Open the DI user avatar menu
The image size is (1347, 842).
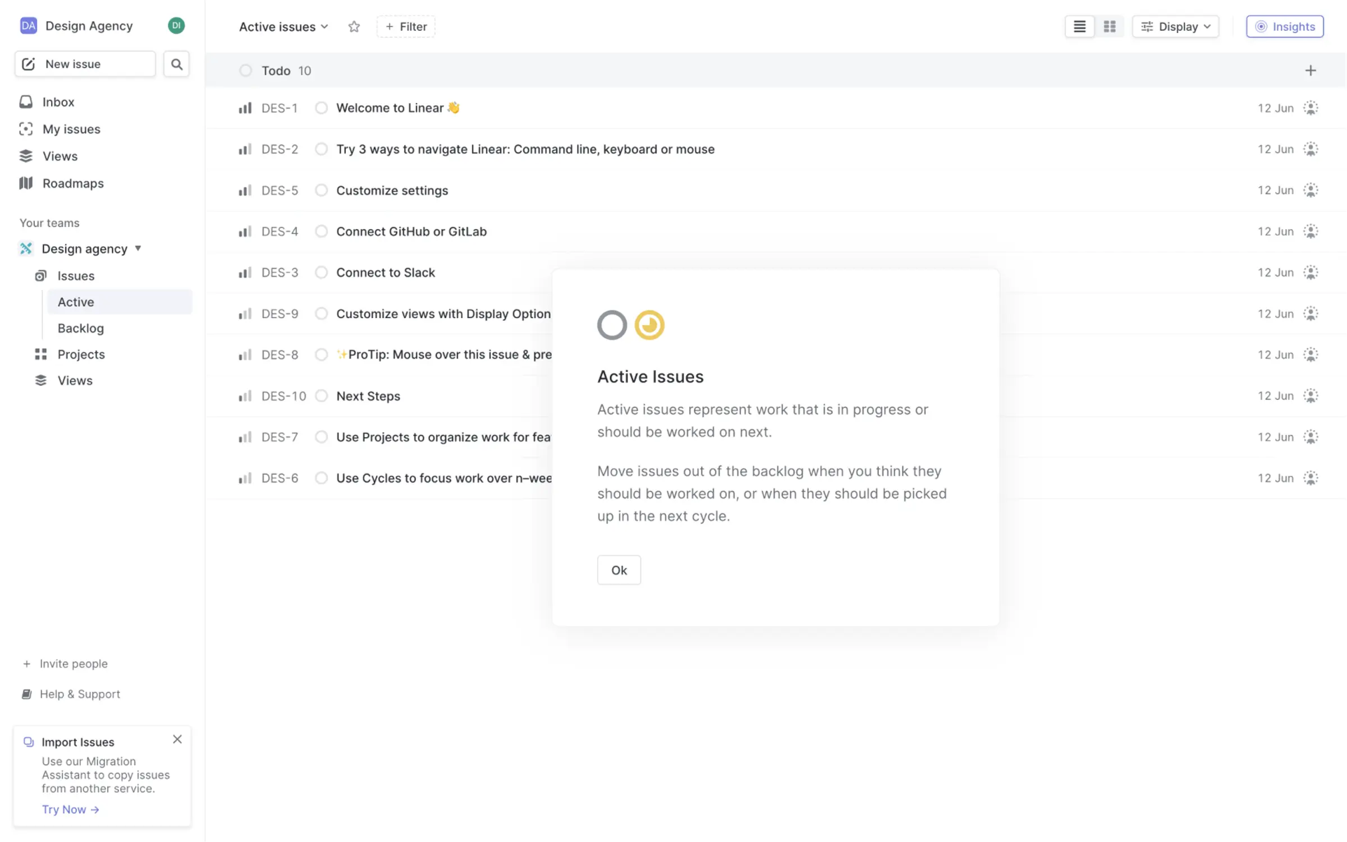point(176,26)
